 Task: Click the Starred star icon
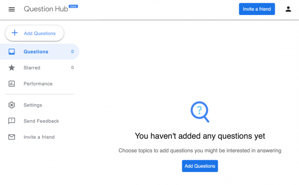[12, 68]
